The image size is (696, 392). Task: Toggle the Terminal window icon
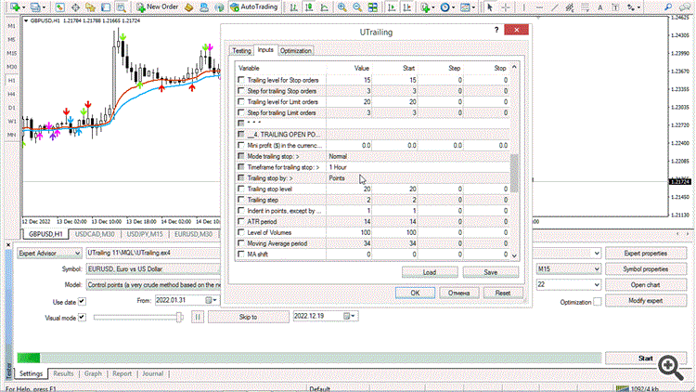coord(106,7)
